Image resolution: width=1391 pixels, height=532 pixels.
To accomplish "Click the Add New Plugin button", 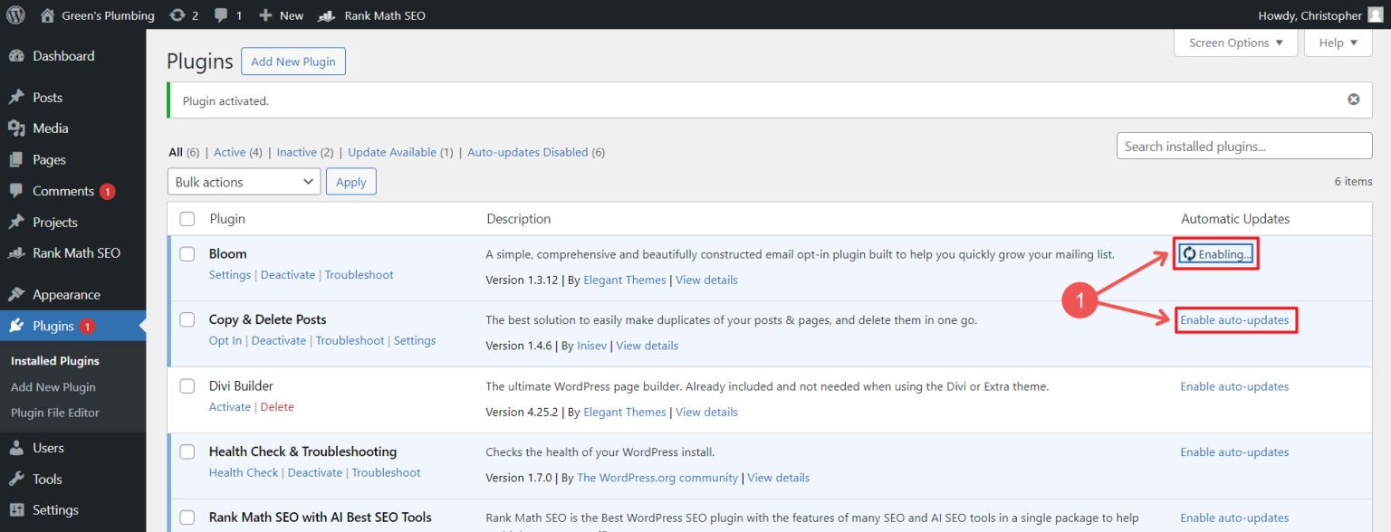I will 293,61.
